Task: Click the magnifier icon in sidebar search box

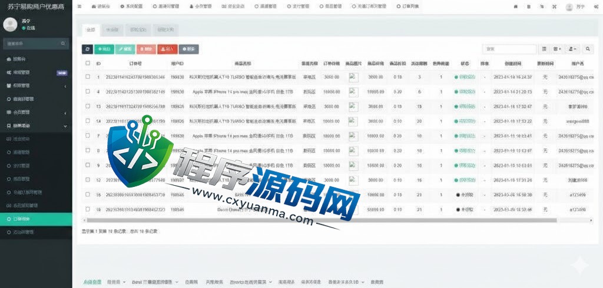Action: [63, 43]
